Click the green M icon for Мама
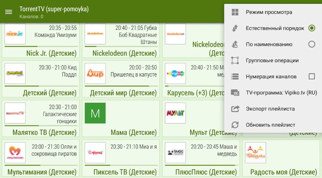 click(x=95, y=113)
